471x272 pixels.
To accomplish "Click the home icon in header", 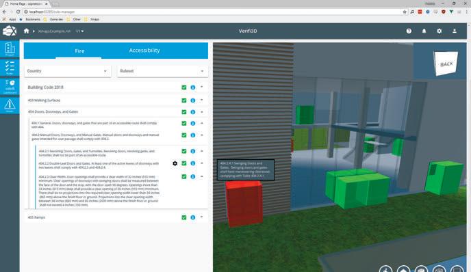I will click(x=27, y=31).
